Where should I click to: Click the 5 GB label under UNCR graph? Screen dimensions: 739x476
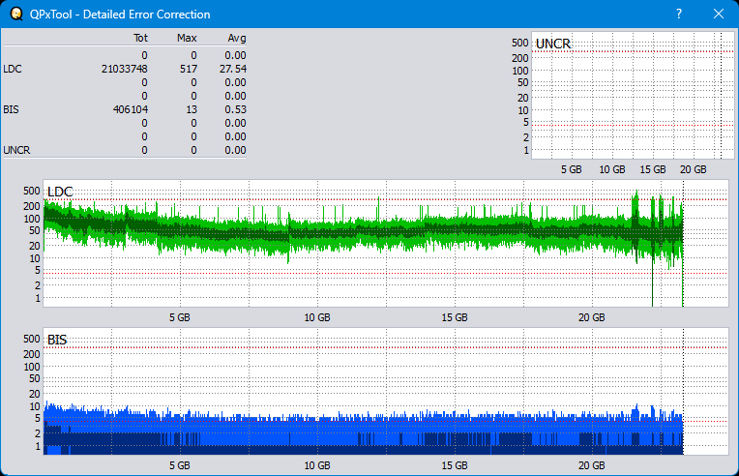pyautogui.click(x=572, y=169)
